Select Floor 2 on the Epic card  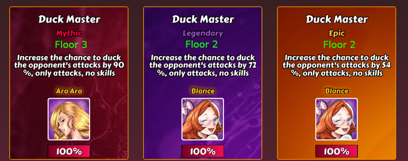(x=339, y=45)
